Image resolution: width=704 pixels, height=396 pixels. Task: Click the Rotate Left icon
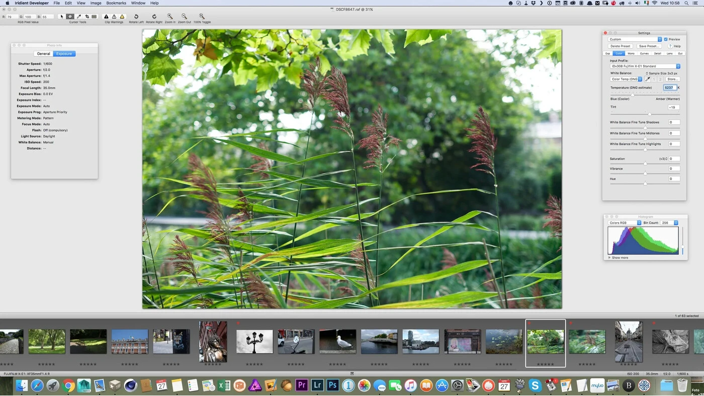click(x=136, y=17)
